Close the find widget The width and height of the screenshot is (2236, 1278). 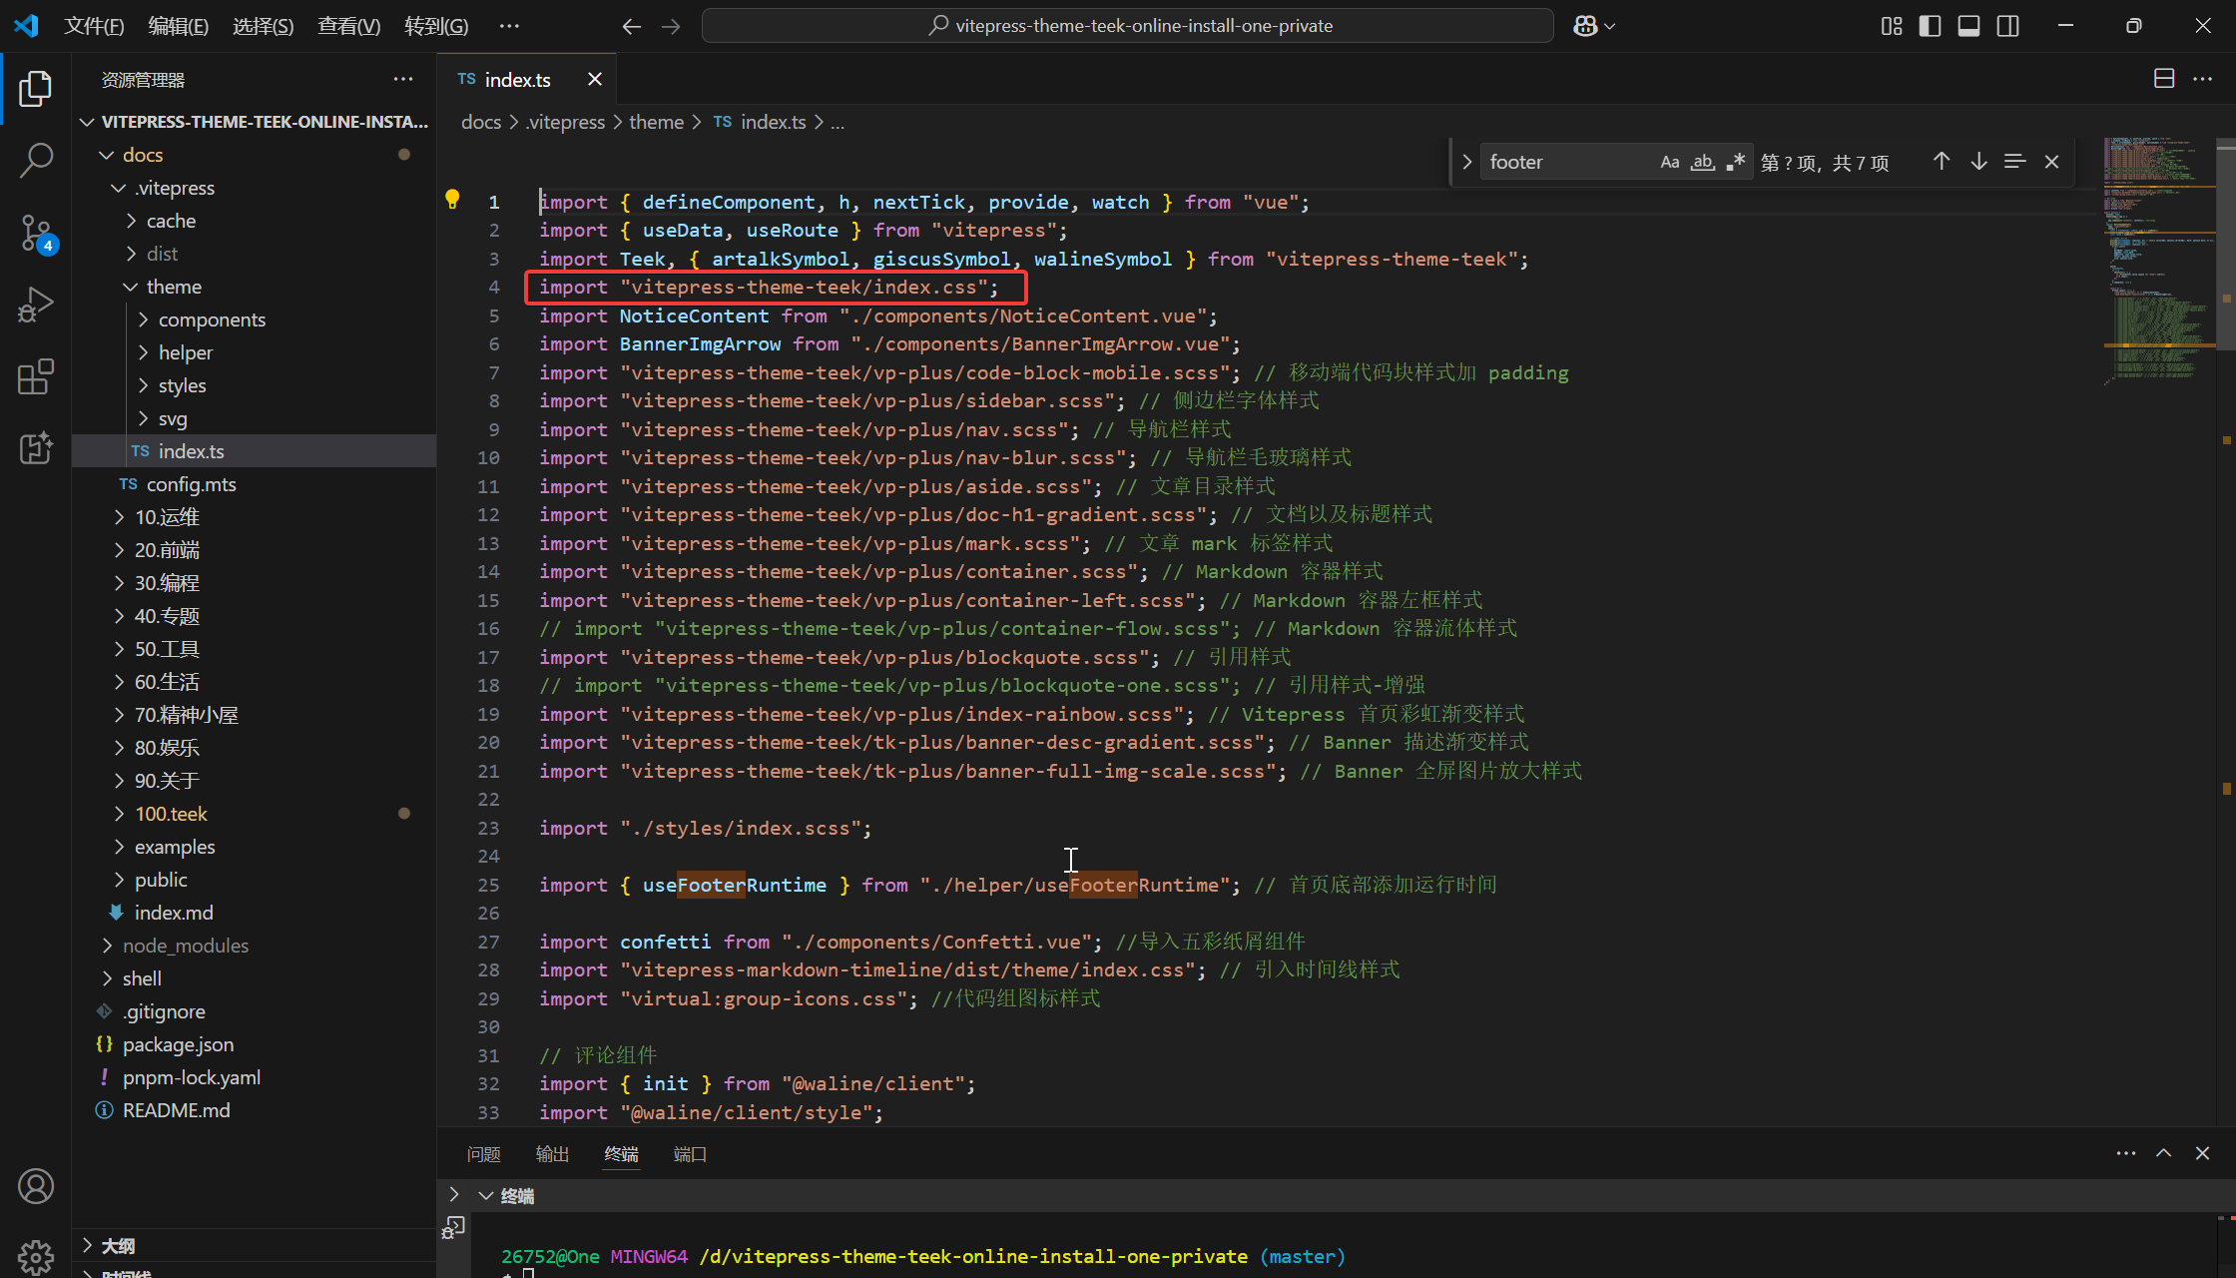click(x=2051, y=161)
